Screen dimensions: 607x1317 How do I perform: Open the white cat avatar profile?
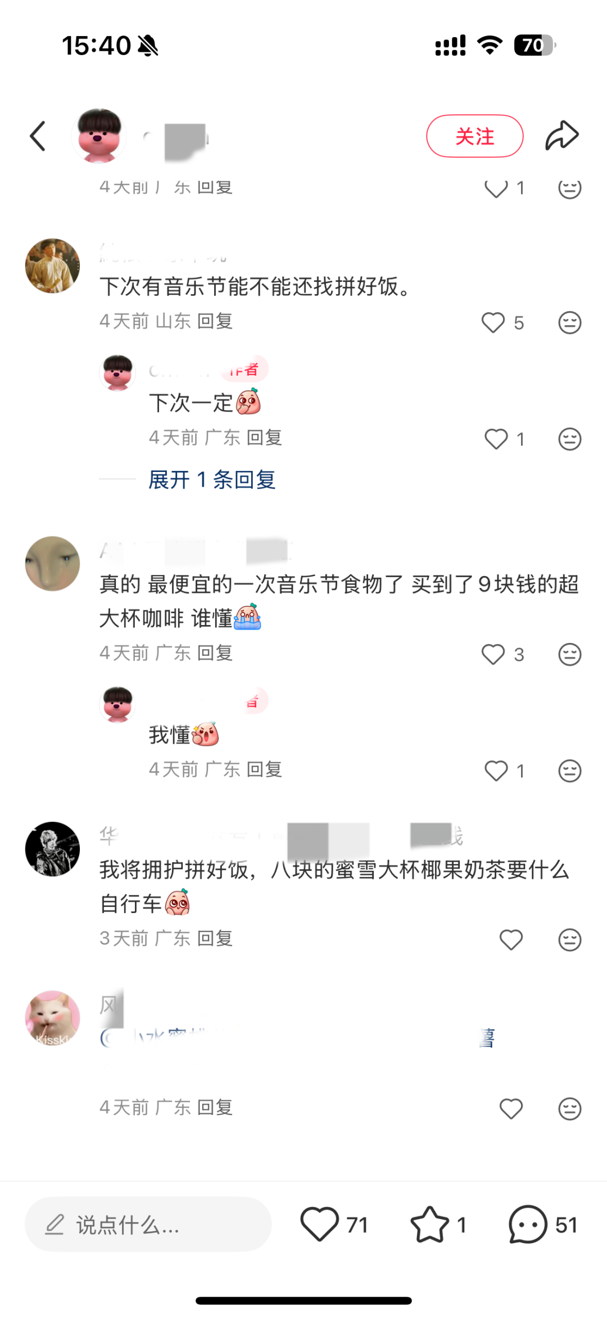[52, 1018]
